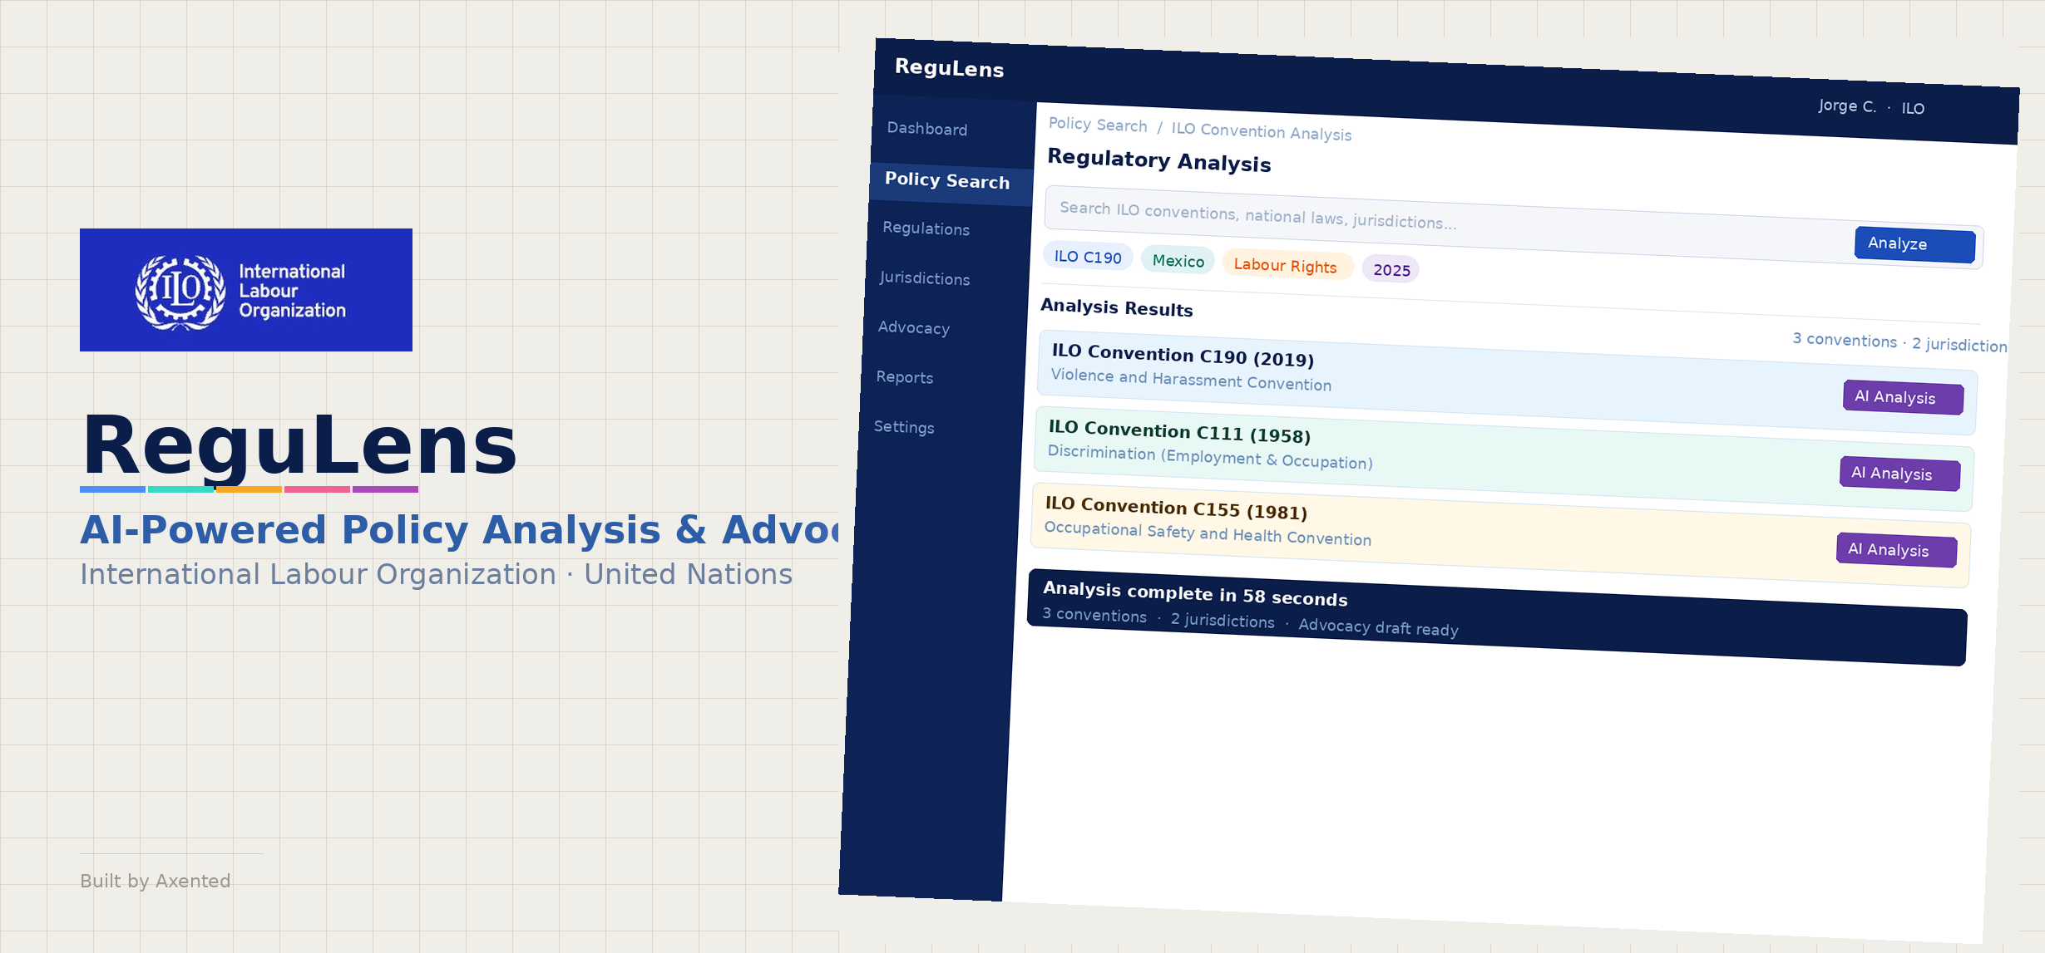Run AI Analysis for Convention C155

(1895, 550)
